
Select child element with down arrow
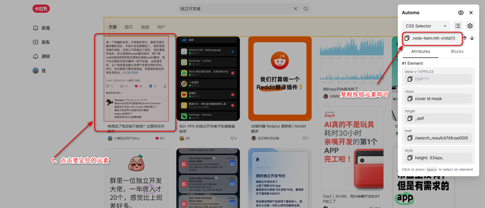472,38
